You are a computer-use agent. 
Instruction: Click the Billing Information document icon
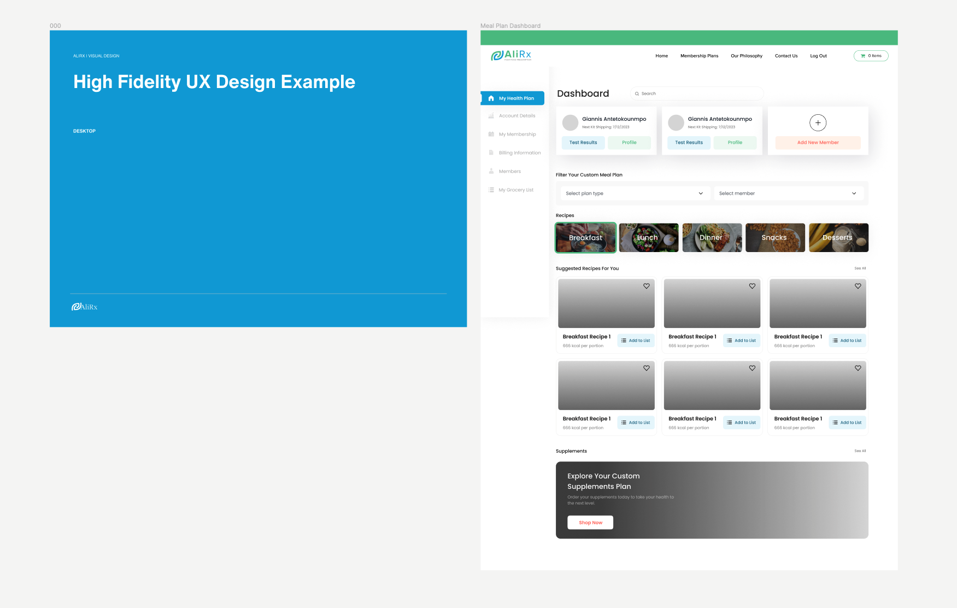(x=491, y=153)
